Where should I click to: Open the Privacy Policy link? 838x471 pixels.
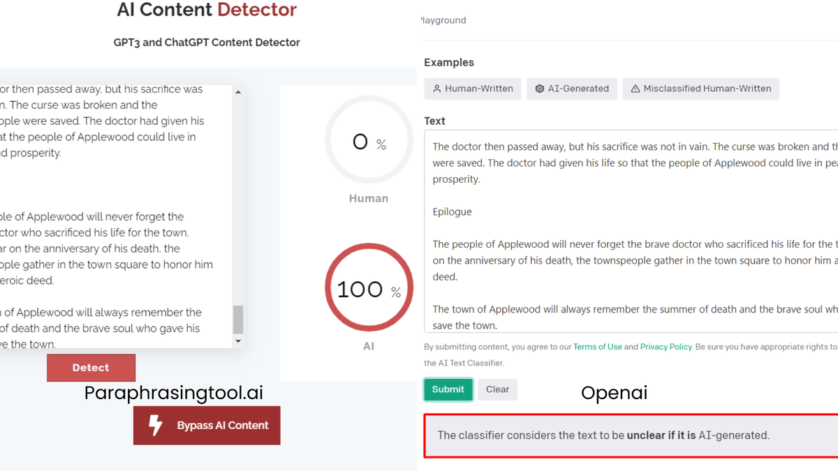coord(666,347)
